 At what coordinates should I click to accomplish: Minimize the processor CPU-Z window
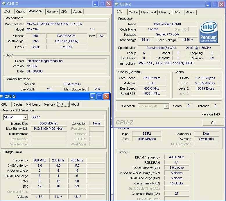click(208, 4)
